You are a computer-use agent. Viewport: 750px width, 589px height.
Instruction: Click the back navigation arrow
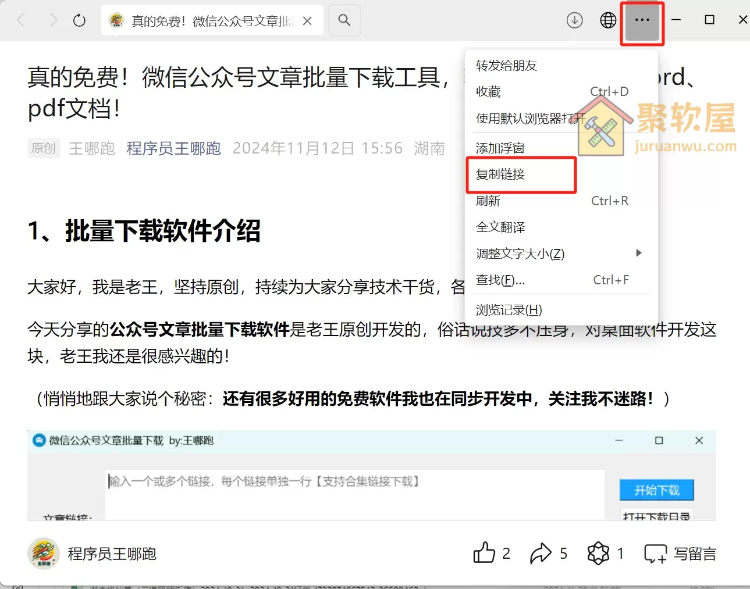point(21,19)
